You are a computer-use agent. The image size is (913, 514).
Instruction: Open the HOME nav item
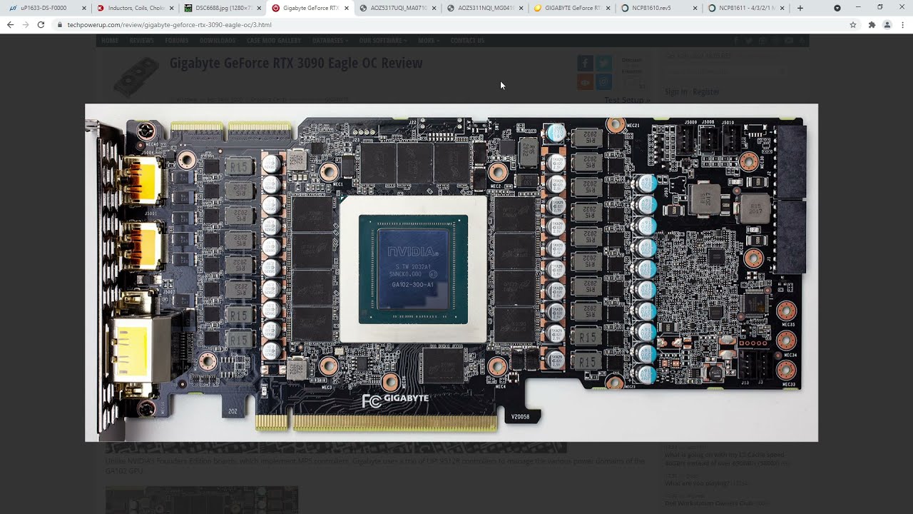[110, 41]
